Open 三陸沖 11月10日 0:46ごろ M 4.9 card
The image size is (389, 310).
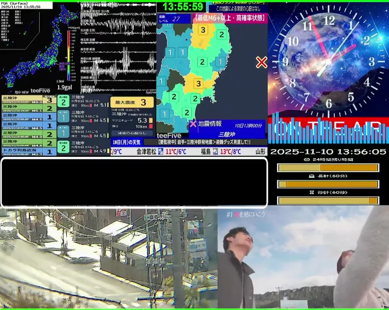(84, 147)
